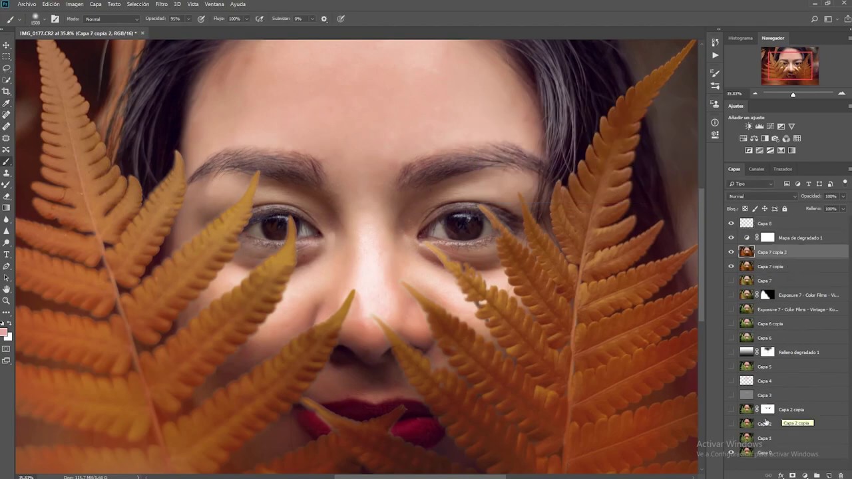Add a Color Balance adjustment

click(754, 138)
